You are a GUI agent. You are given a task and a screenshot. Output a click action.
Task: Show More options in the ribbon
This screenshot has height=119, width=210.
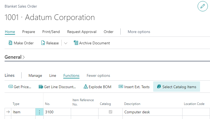tap(139, 32)
